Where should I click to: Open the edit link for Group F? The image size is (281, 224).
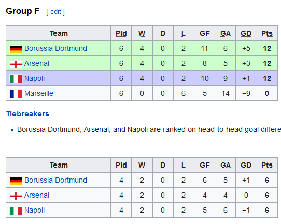coord(55,12)
